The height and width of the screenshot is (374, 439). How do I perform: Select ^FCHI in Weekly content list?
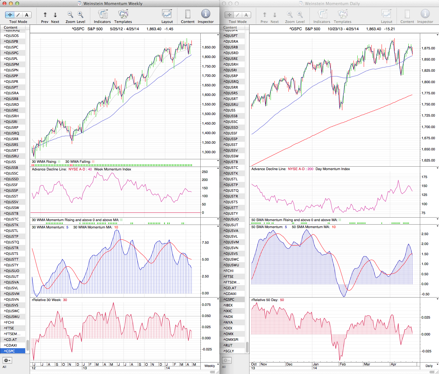[13, 322]
